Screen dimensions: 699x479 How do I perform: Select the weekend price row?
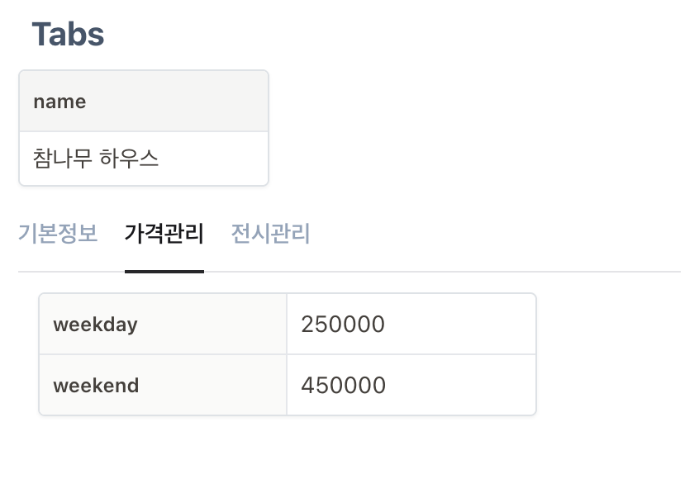pyautogui.click(x=287, y=385)
